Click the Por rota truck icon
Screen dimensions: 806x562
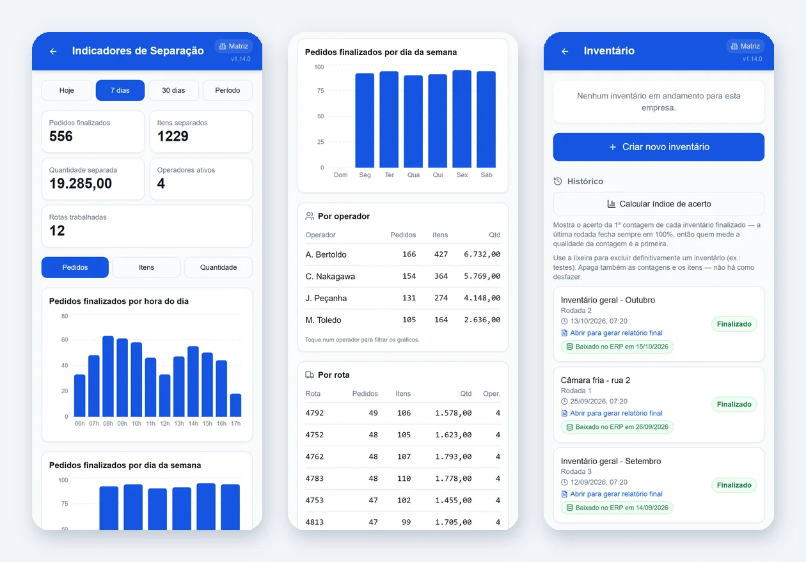[310, 375]
